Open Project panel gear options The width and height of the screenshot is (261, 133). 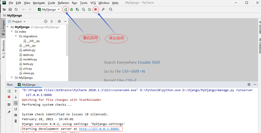click(59, 21)
